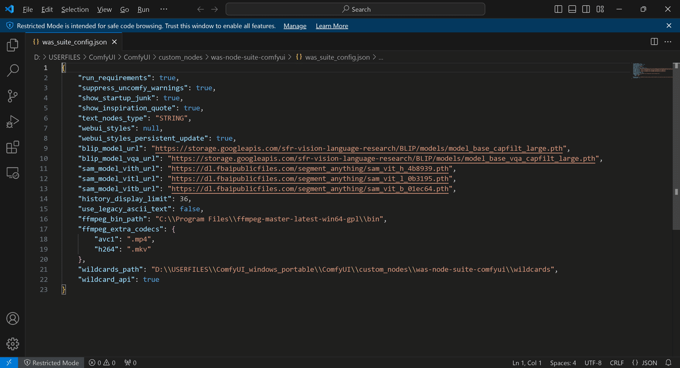Click the Customize Layout icon
680x368 pixels.
(x=600, y=9)
